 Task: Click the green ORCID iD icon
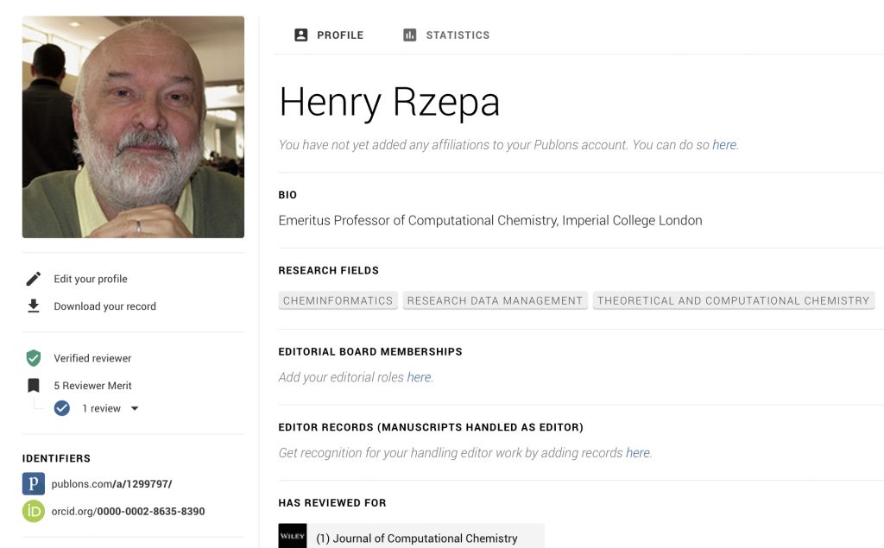[34, 511]
